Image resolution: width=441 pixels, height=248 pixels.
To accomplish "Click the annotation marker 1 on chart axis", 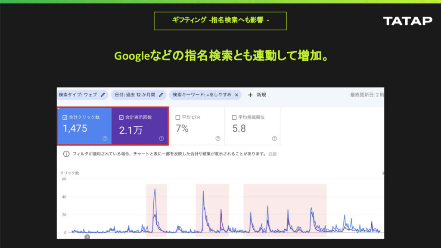I will tap(87, 236).
